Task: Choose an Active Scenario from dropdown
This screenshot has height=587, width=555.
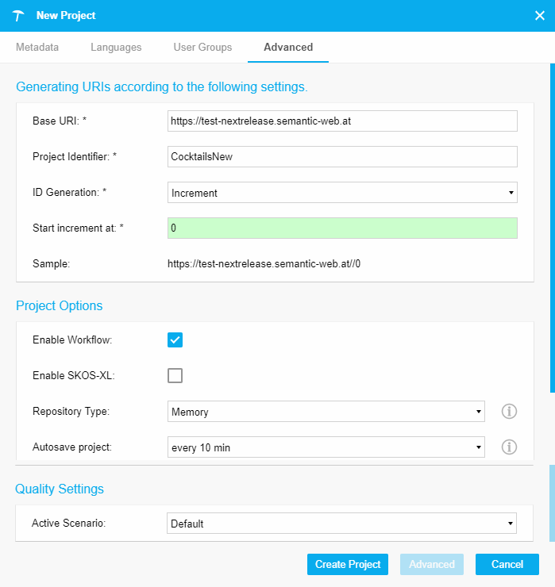Action: [x=342, y=524]
